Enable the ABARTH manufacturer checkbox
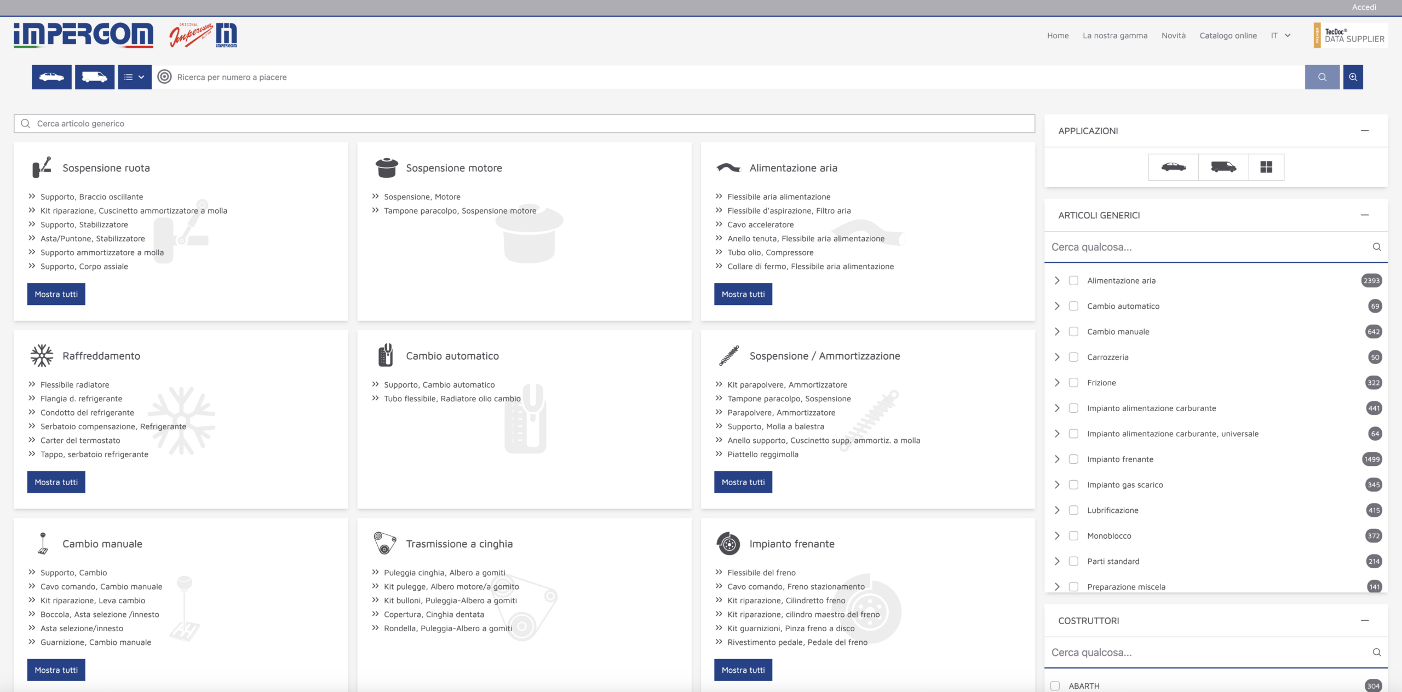The width and height of the screenshot is (1402, 692). [x=1055, y=686]
